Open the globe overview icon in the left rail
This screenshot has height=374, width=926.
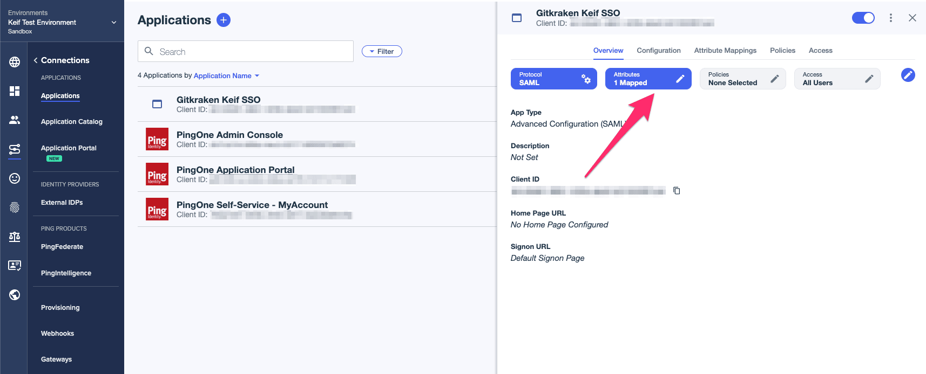coord(15,62)
